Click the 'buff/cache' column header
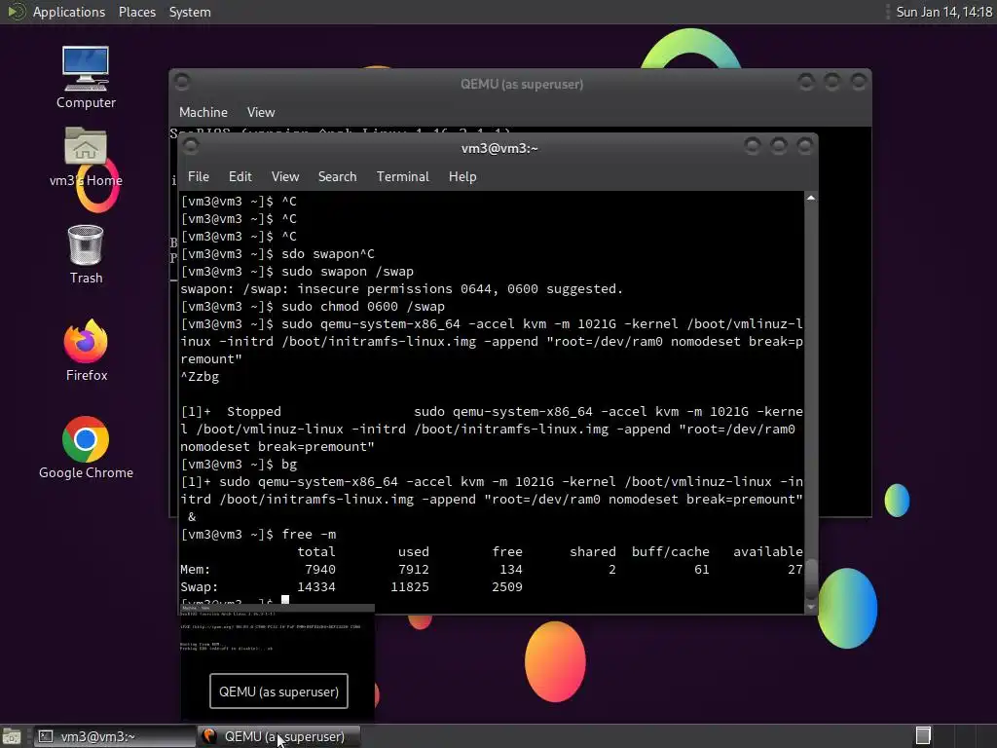The height and width of the screenshot is (748, 997). tap(670, 551)
